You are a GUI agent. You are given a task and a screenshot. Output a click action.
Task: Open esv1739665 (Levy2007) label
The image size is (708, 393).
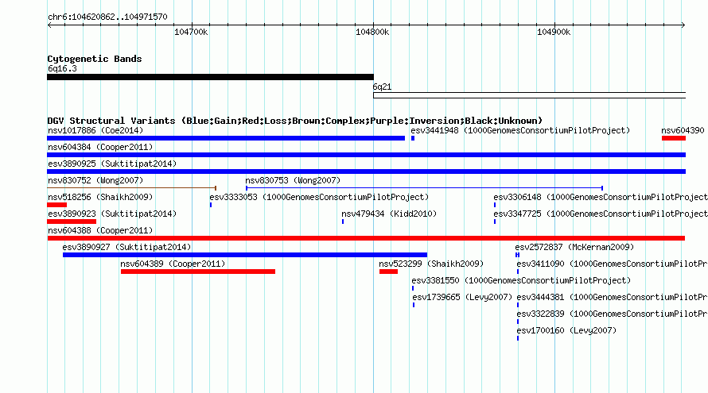click(x=462, y=297)
